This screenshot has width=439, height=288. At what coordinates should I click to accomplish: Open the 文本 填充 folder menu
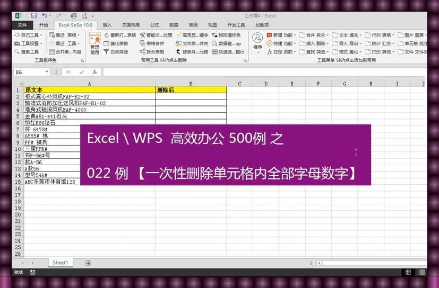[x=347, y=35]
